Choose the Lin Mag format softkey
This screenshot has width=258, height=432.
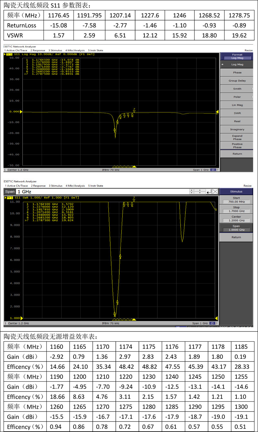click(x=237, y=105)
